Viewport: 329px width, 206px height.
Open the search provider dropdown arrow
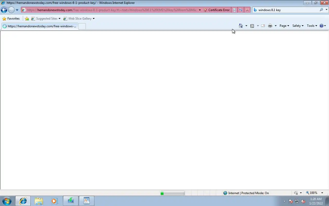(327, 10)
